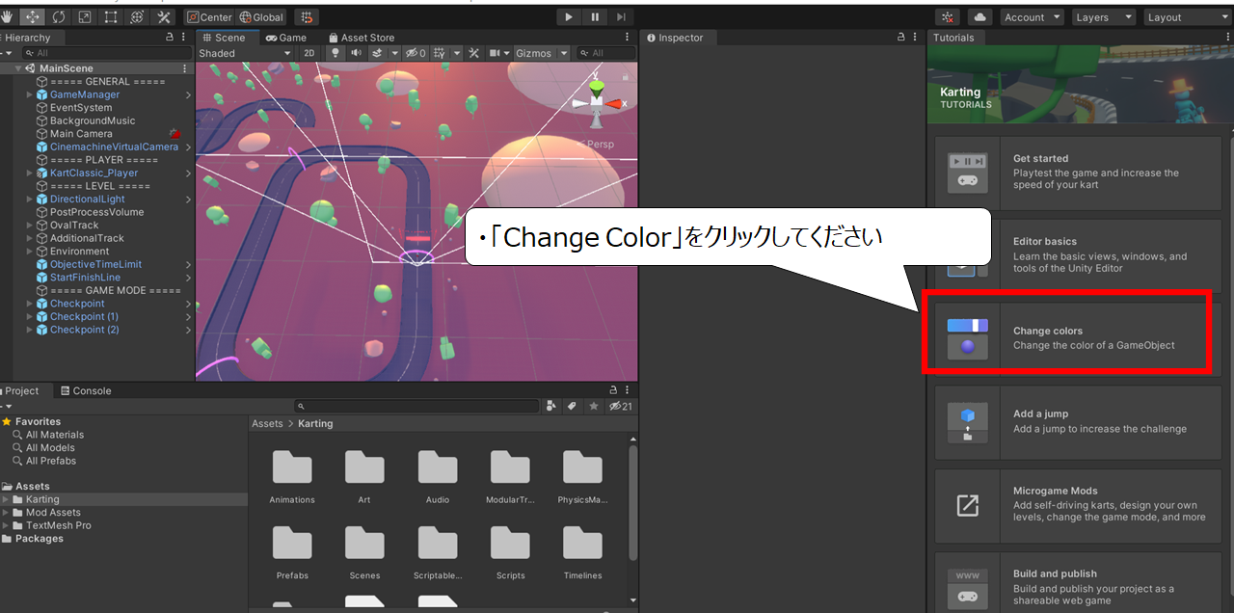The width and height of the screenshot is (1234, 613).
Task: Toggle hidden packages visibility count in Project
Action: coord(620,407)
